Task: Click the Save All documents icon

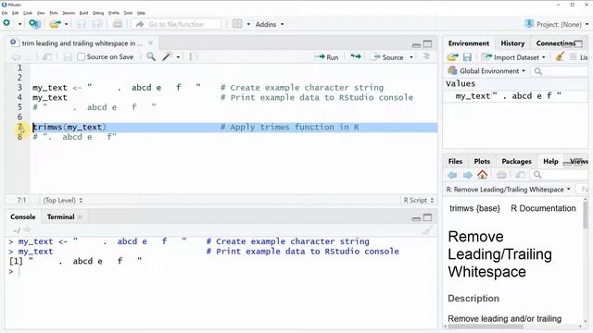Action: (97, 24)
